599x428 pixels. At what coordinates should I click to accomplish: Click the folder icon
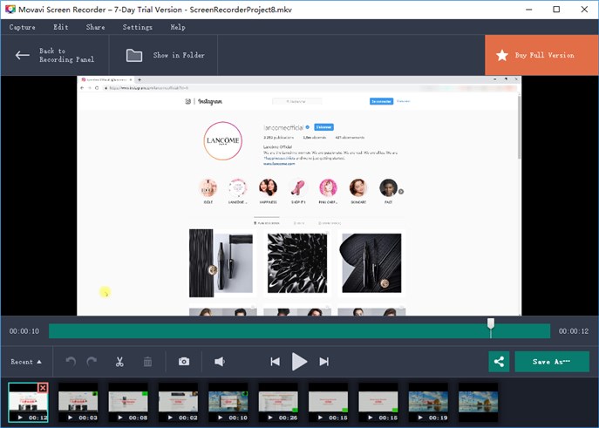tap(134, 56)
